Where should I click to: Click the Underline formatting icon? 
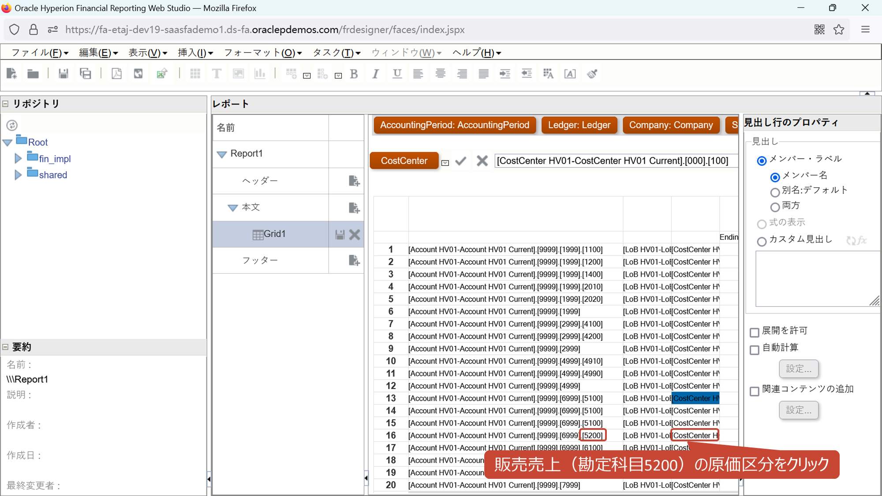click(397, 74)
